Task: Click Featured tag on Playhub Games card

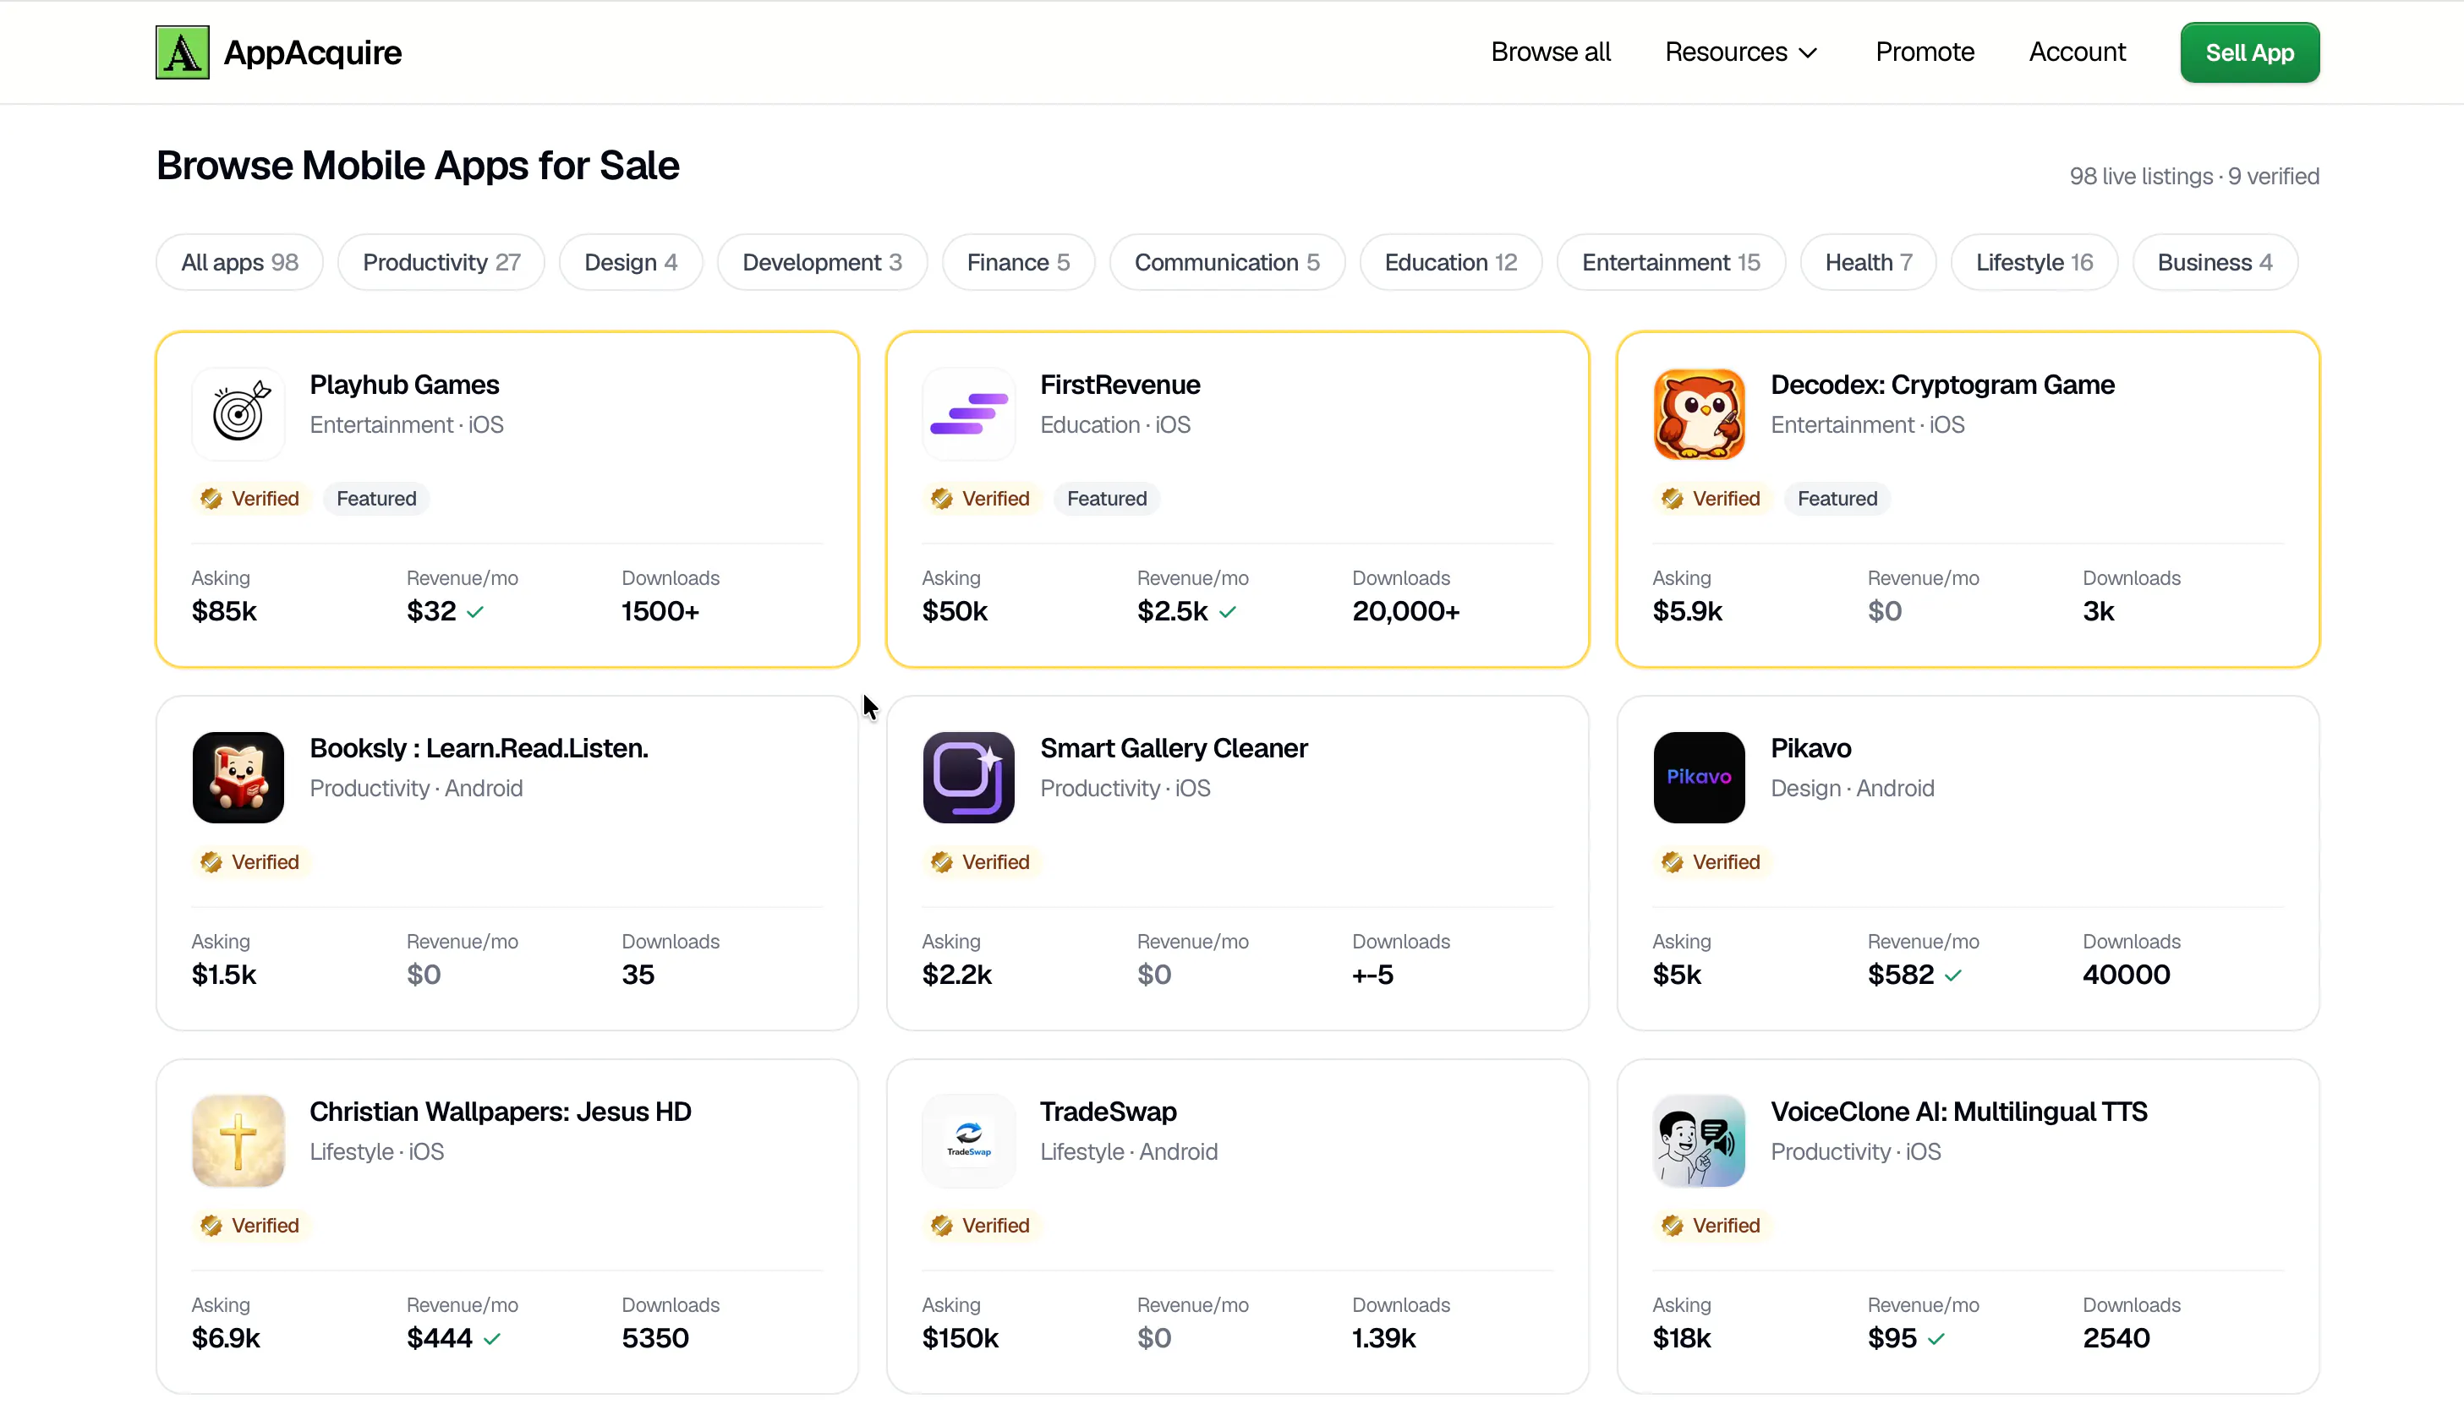Action: pos(377,499)
